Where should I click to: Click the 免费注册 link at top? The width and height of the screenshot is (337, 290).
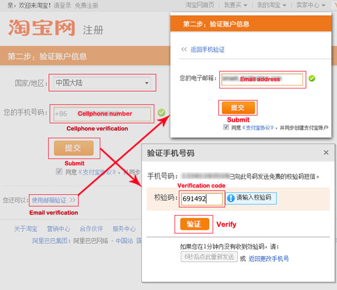point(86,6)
